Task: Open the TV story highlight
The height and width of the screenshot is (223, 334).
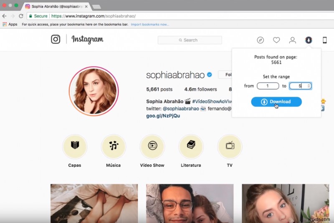Action: 230,146
